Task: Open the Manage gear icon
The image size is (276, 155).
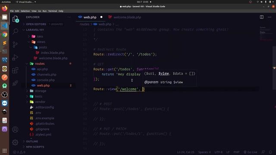Action: (16, 143)
